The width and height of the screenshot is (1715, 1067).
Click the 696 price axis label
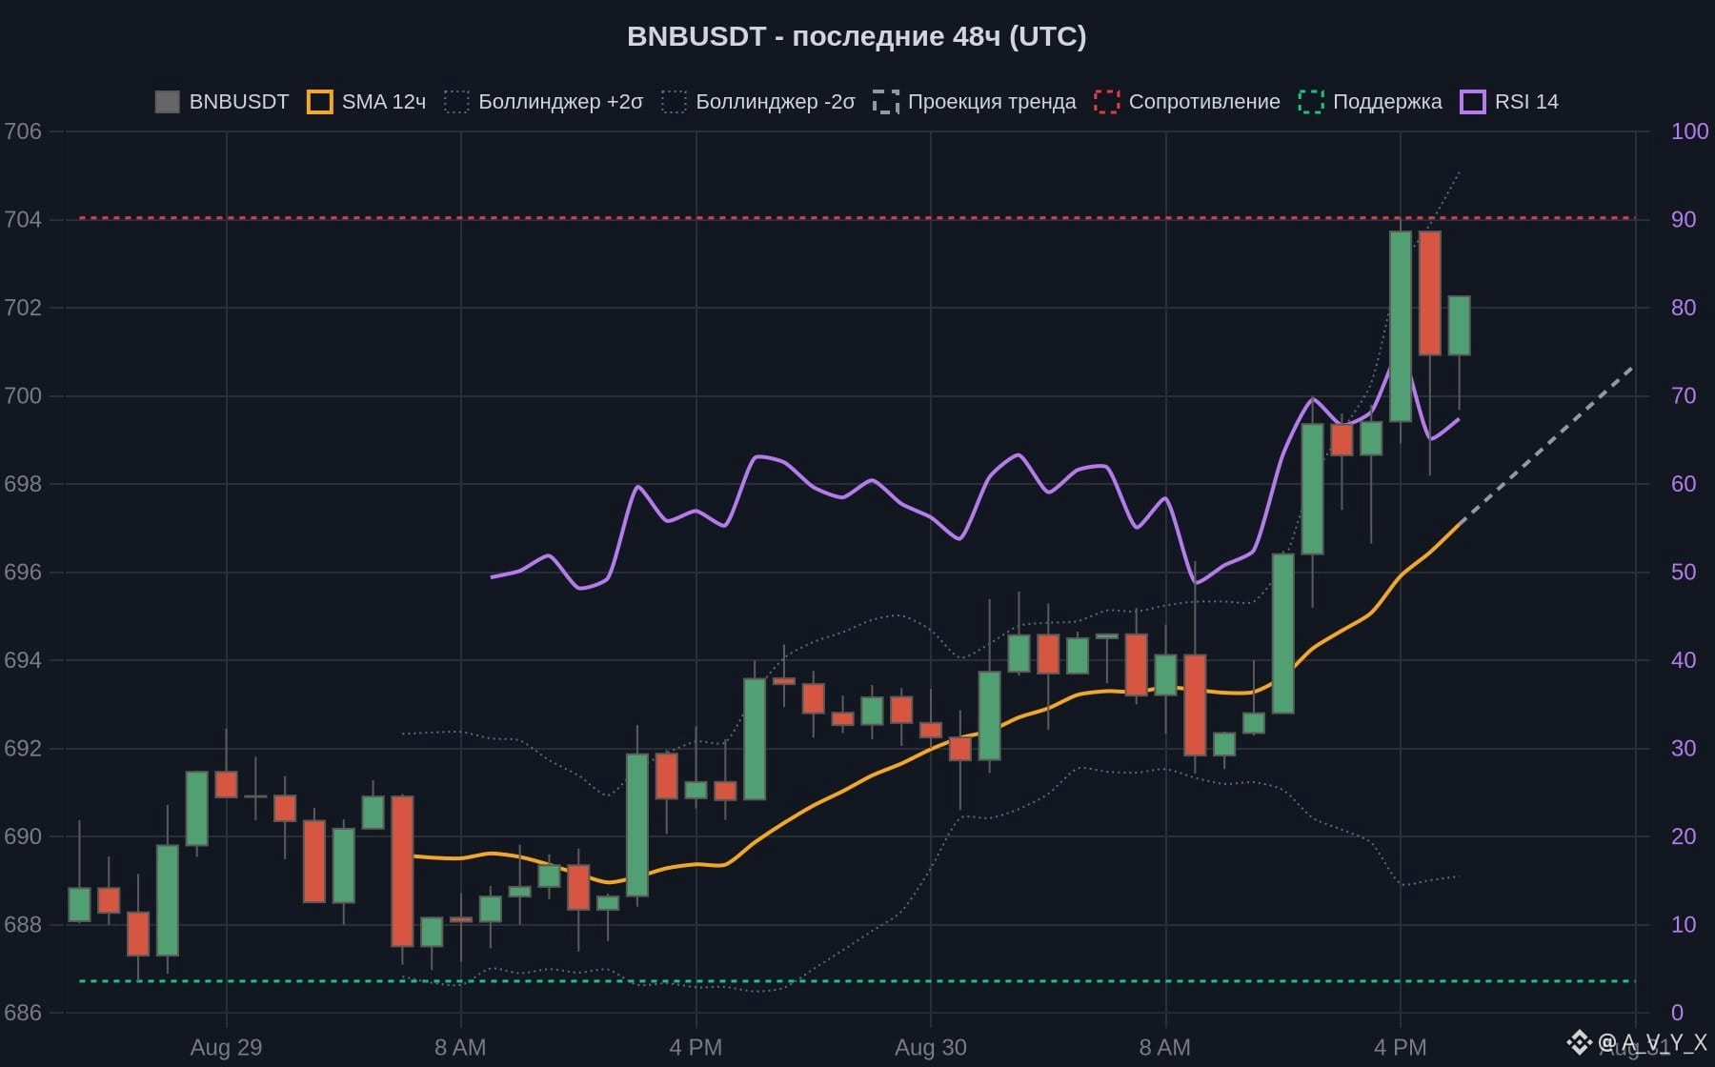point(23,573)
